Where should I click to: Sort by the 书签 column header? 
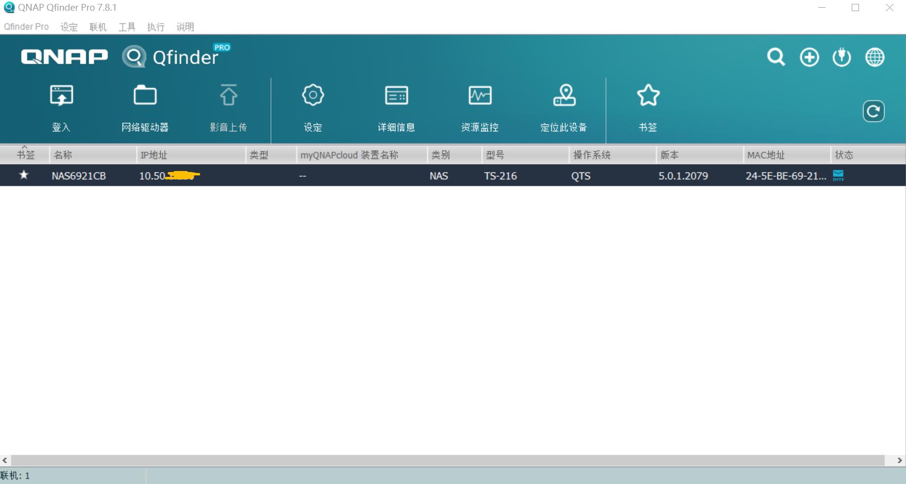click(x=25, y=155)
